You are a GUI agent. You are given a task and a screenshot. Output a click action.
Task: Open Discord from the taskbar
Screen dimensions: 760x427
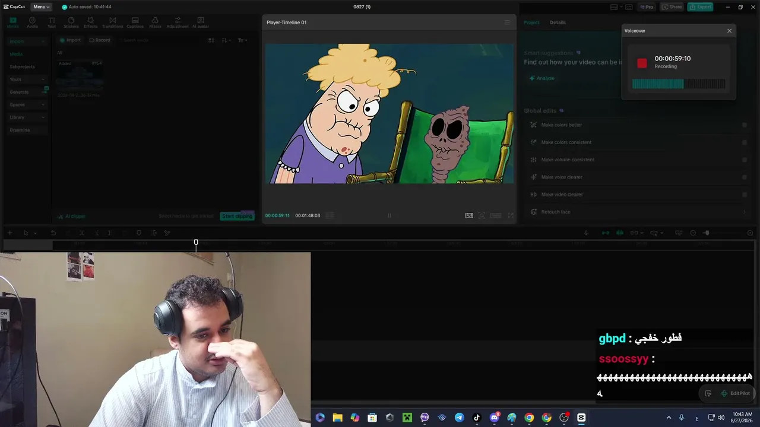[495, 418]
